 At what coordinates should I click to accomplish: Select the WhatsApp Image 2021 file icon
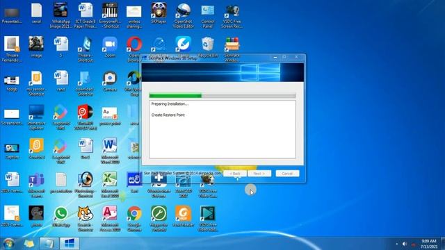coord(60,15)
